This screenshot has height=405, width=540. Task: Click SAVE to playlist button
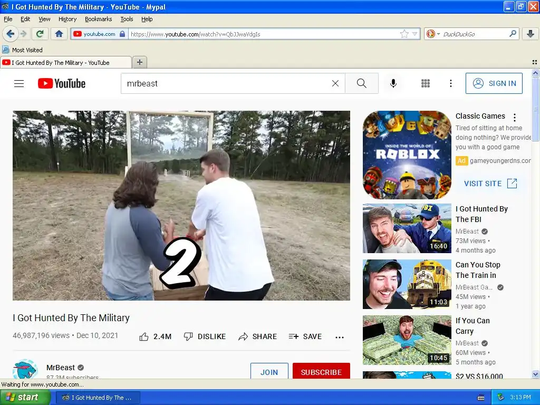tap(305, 336)
